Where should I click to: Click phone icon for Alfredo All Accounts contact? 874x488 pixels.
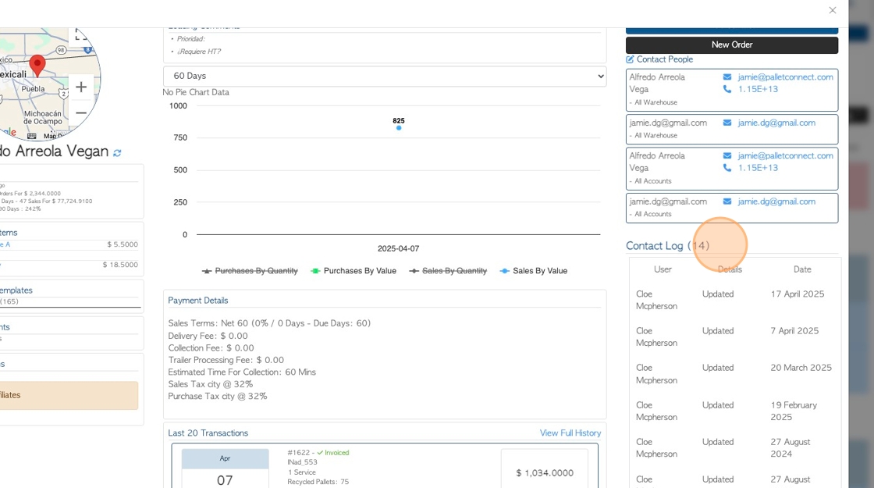727,168
